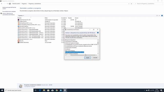Open Ver actualizaciones instaladas link

[9, 11]
